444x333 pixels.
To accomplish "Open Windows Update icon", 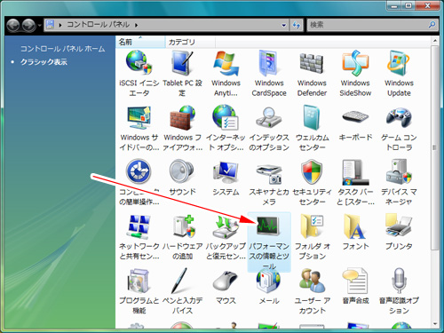I will pyautogui.click(x=399, y=63).
